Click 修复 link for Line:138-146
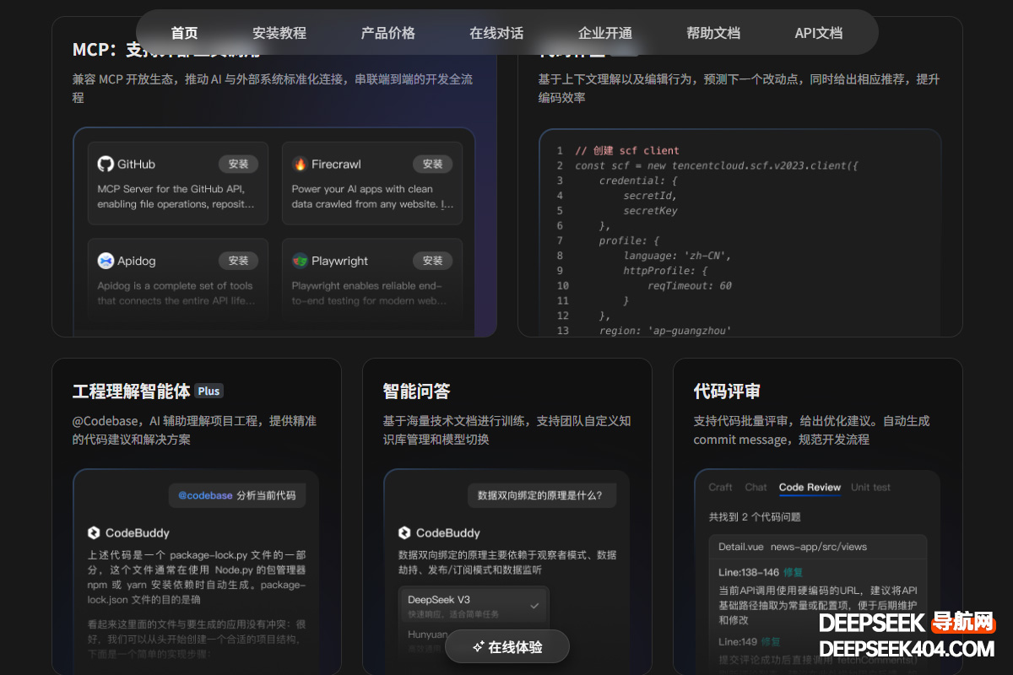 [x=794, y=573]
